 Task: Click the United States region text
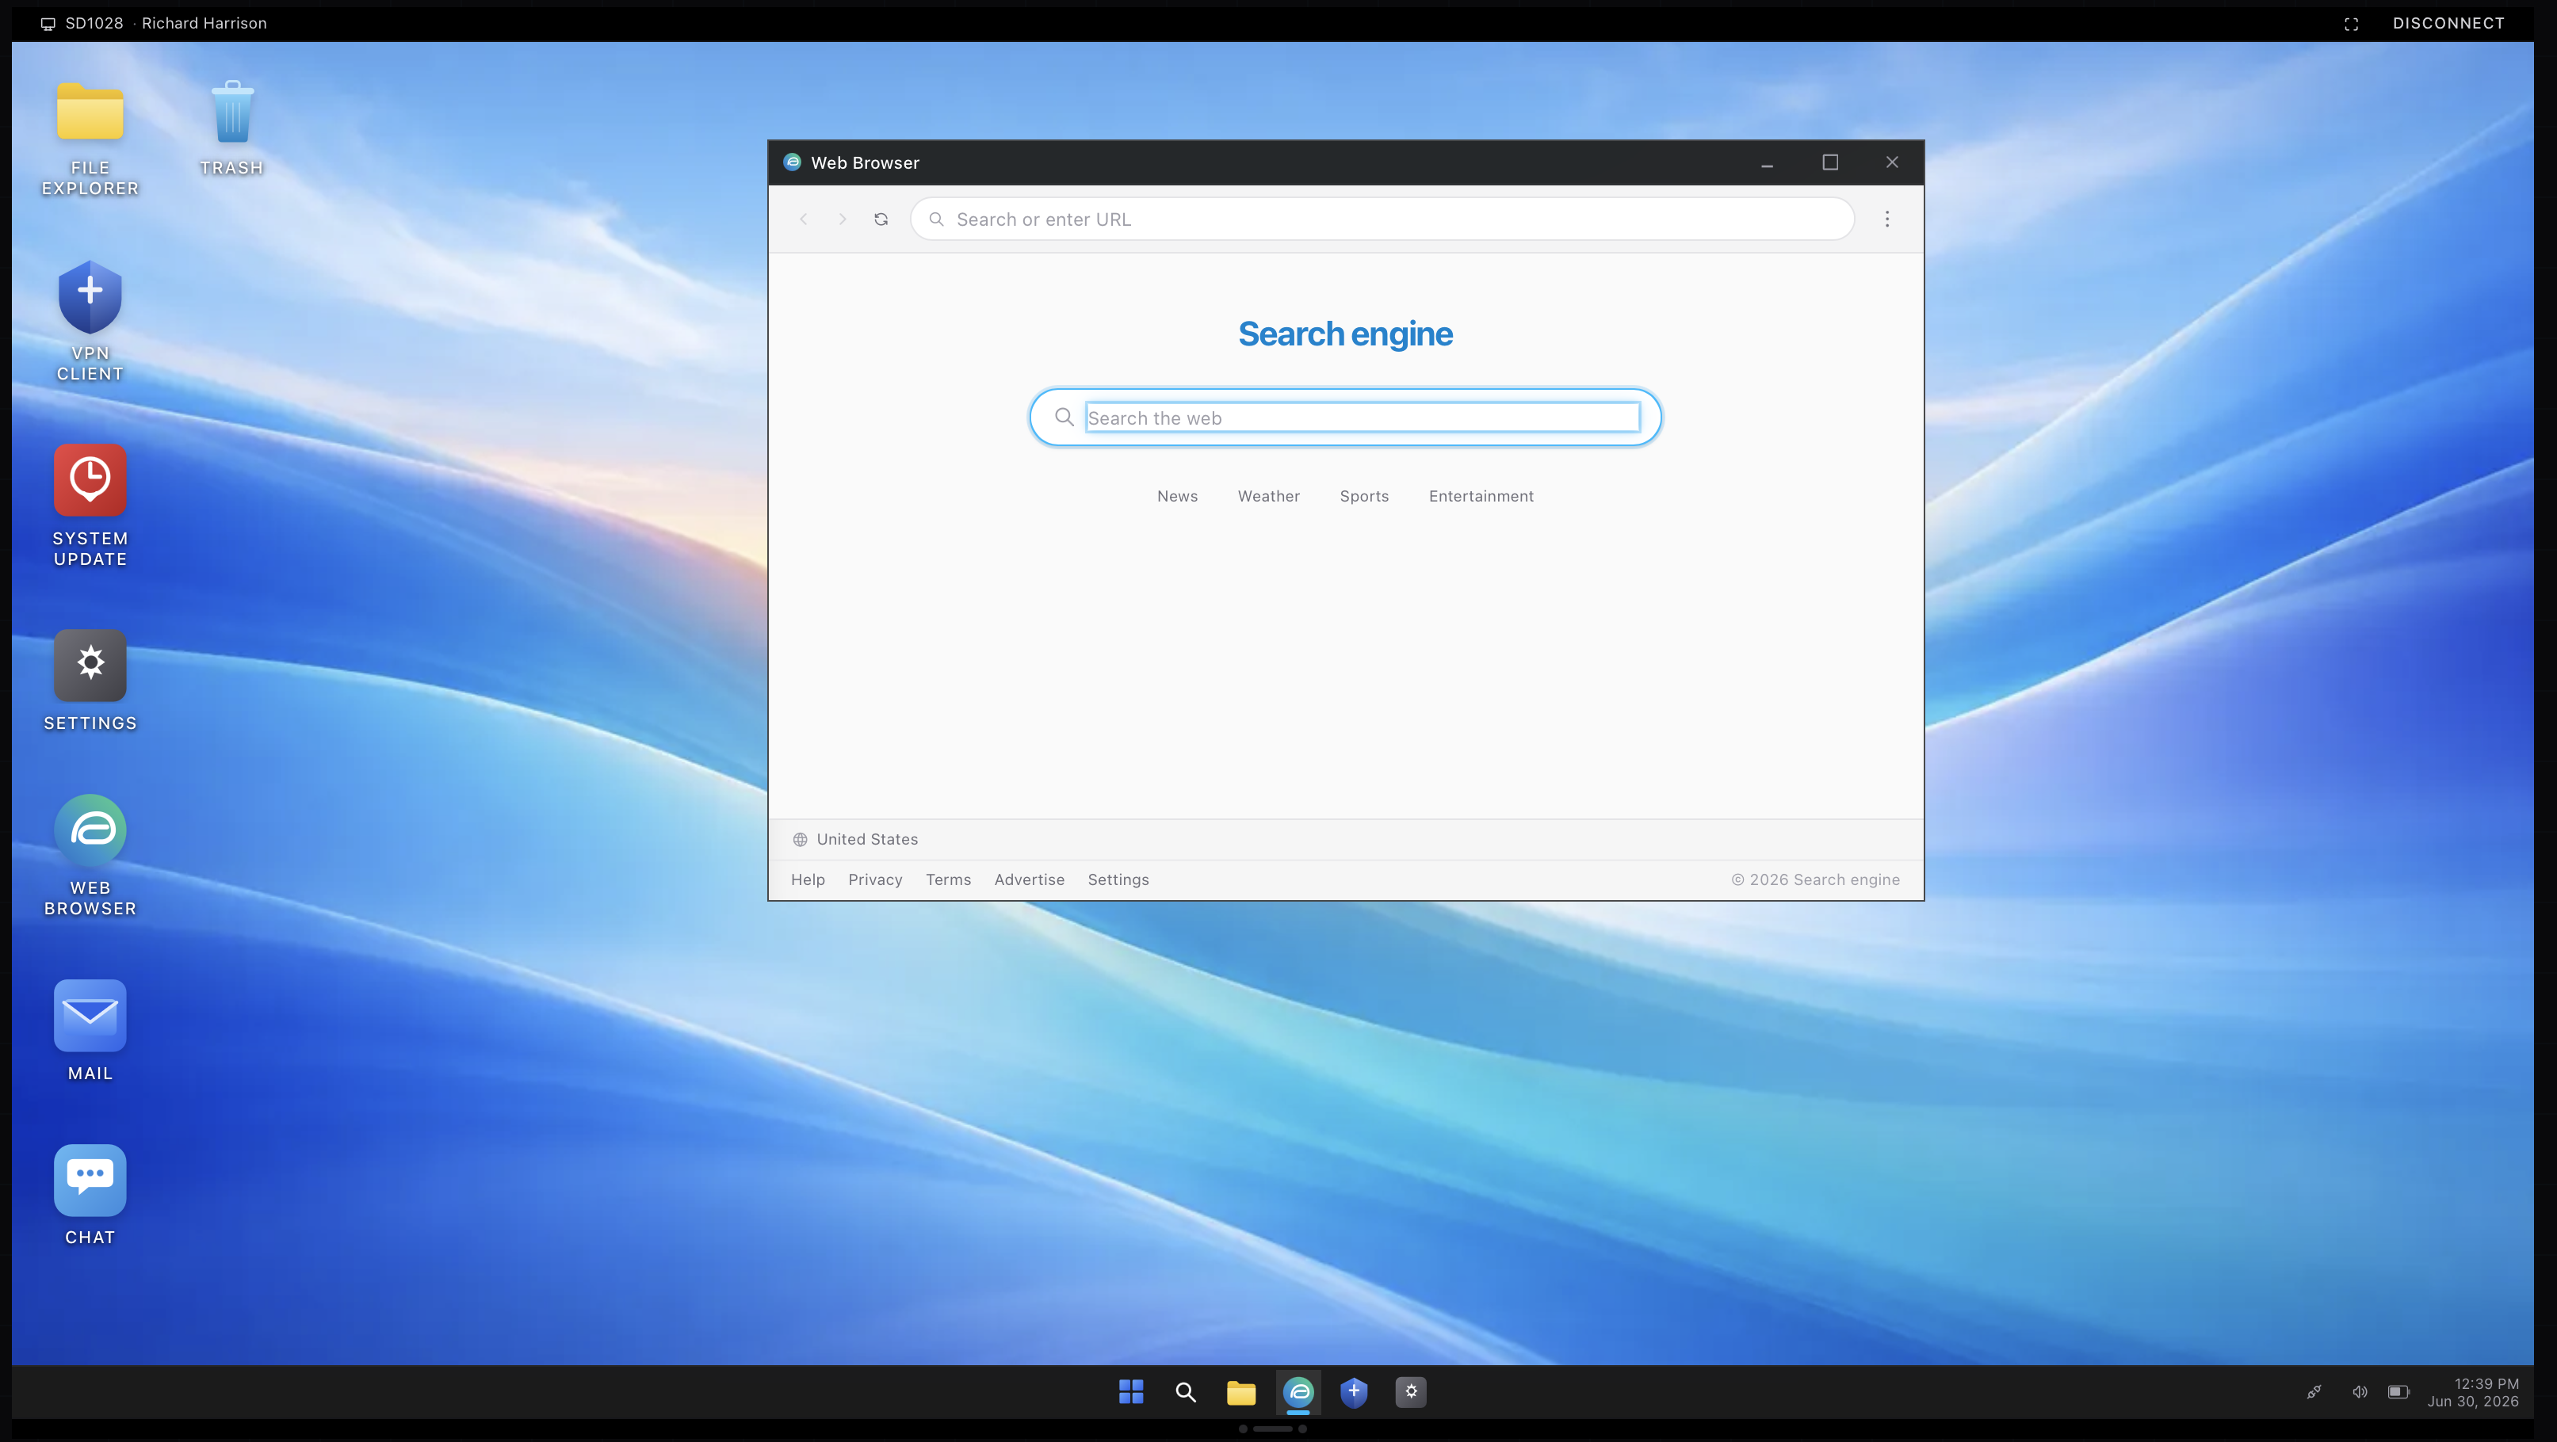click(x=866, y=840)
